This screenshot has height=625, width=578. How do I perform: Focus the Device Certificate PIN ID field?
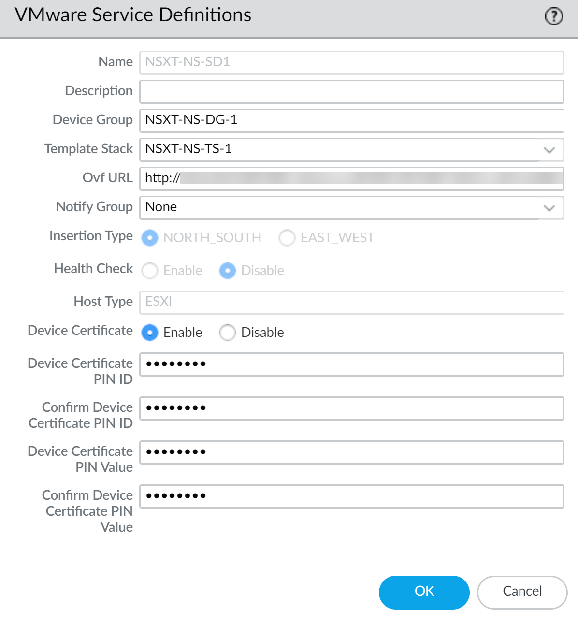coord(352,364)
